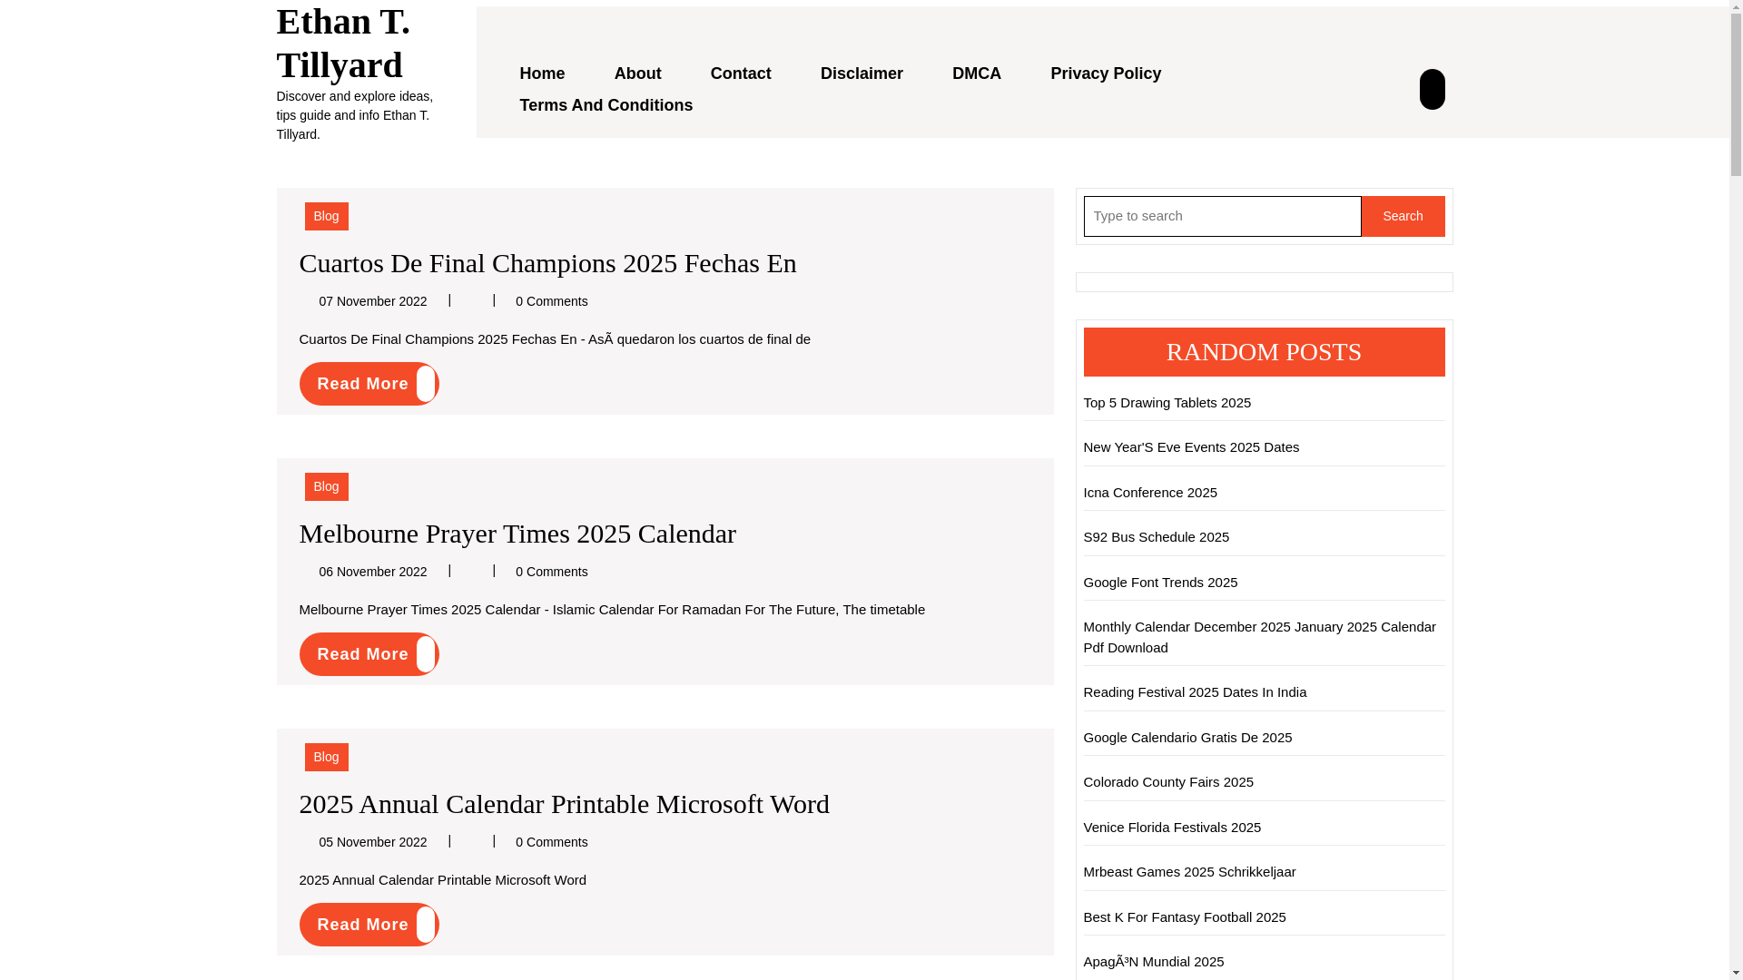
Task: Click the black pill icon in header
Action: click(x=1432, y=89)
